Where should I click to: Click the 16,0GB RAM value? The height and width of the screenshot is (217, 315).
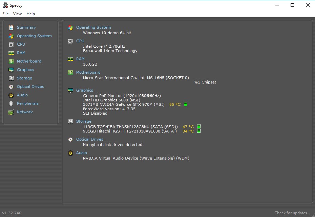point(90,64)
